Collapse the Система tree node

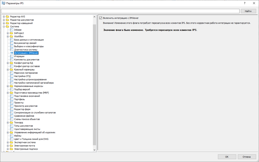pyautogui.click(x=4, y=26)
